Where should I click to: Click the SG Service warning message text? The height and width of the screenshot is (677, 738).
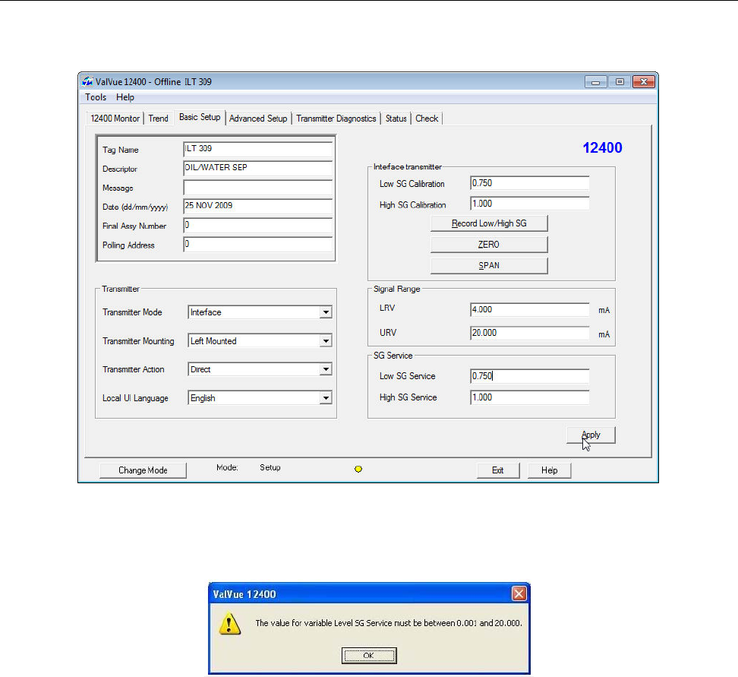click(x=389, y=623)
